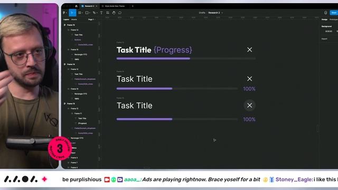This screenshot has width=338, height=190.
Task: Select the 100% label in Frame 13 design
Action: point(249,119)
